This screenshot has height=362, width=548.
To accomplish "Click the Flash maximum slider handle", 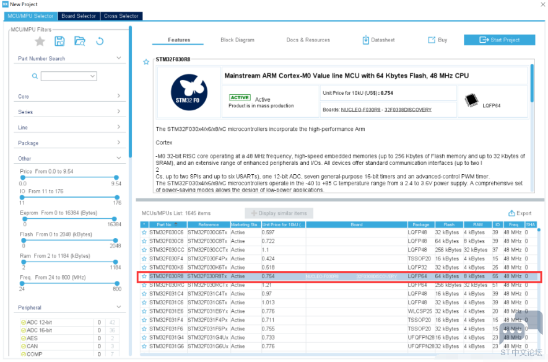I will coord(115,241).
